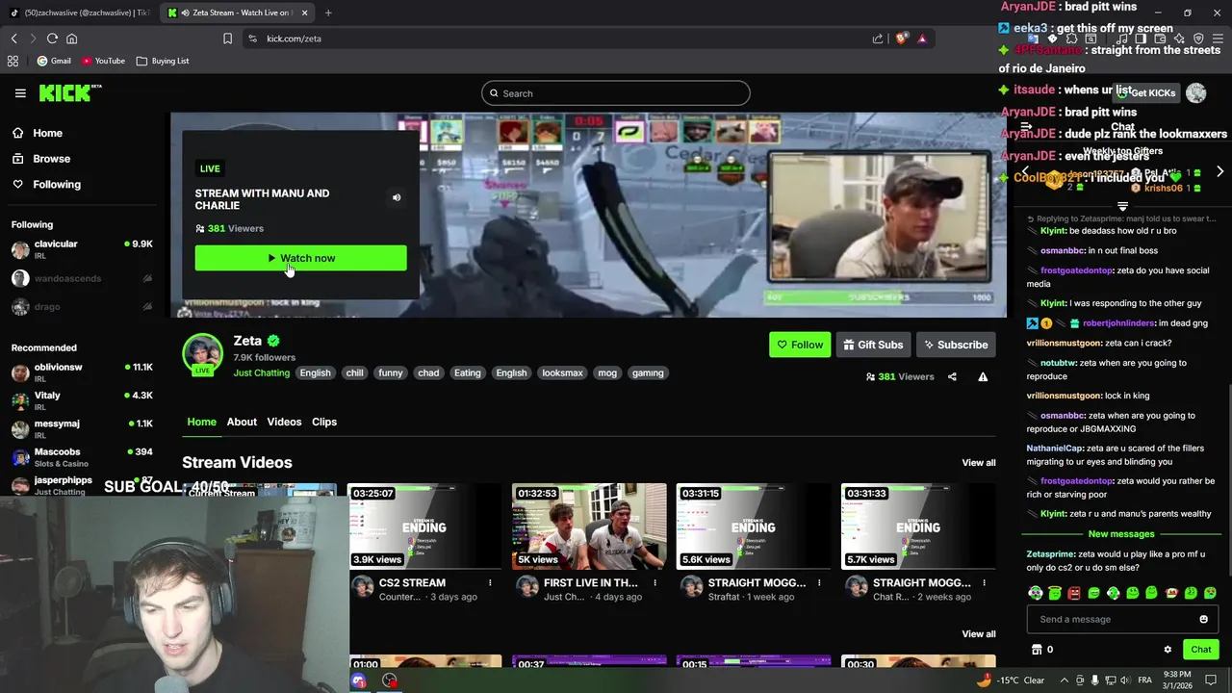The width and height of the screenshot is (1232, 693).
Task: Open three-dot menu for STRAIGHT MOGG... Chat R video
Action: pyautogui.click(x=984, y=582)
